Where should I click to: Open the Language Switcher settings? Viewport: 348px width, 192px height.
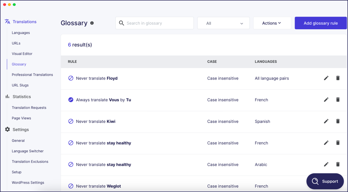click(x=28, y=151)
